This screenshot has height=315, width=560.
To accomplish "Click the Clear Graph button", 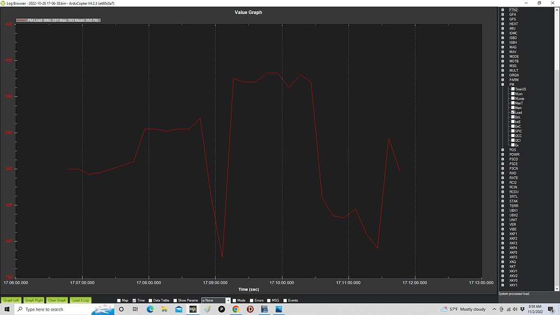I will click(56, 300).
